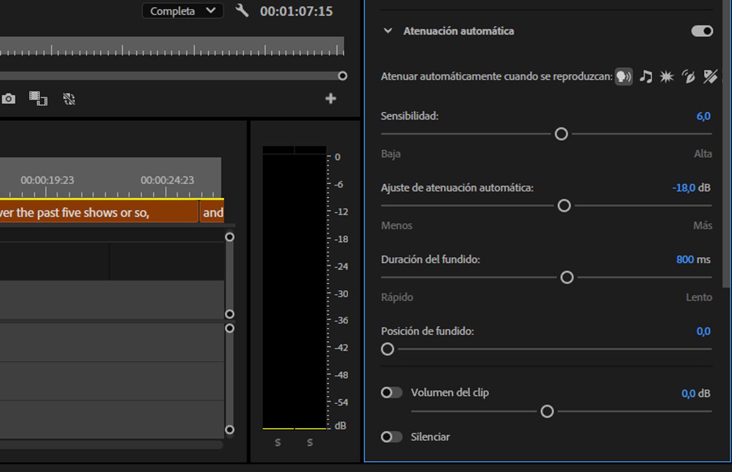Click the 'Ajuste de atenuación automática:' label
This screenshot has width=732, height=472.
coord(457,188)
